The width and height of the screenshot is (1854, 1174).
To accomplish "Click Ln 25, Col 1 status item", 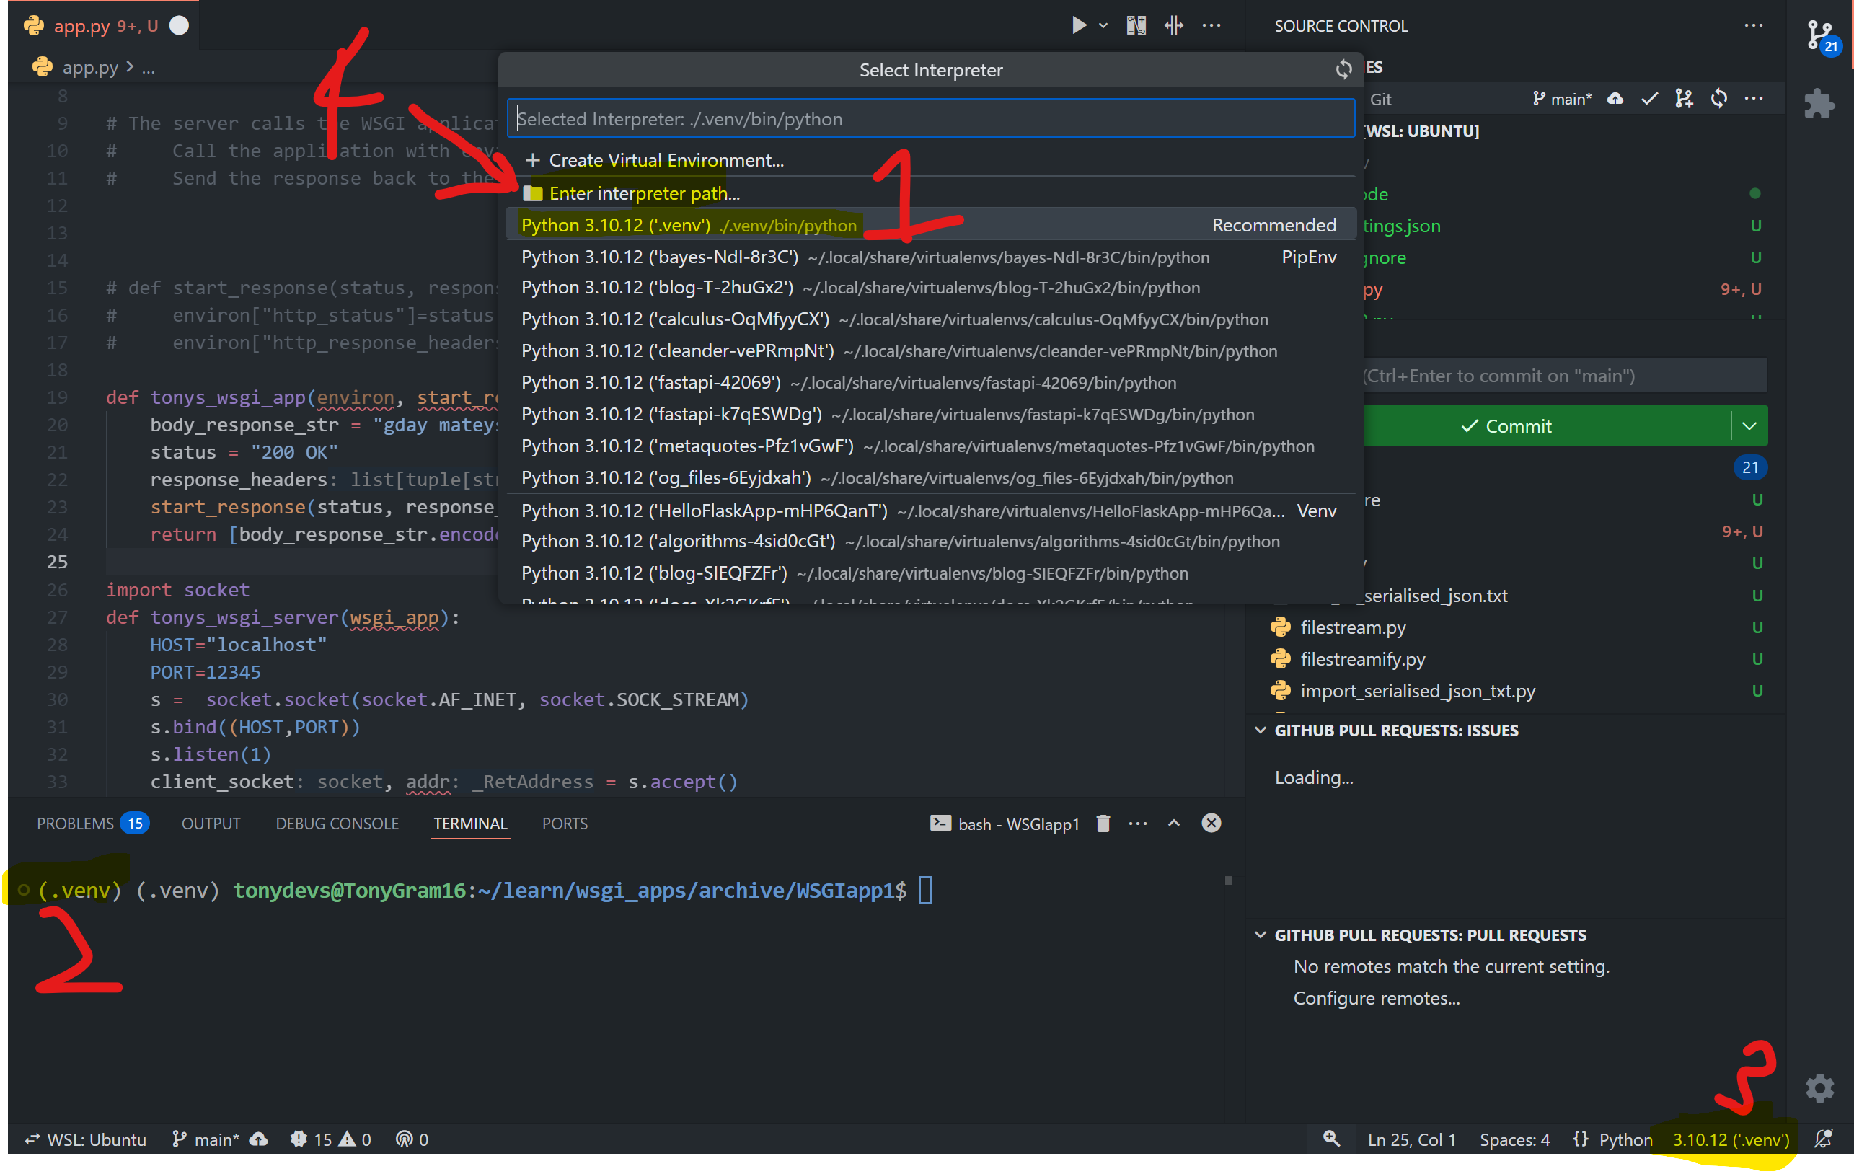I will (1411, 1139).
